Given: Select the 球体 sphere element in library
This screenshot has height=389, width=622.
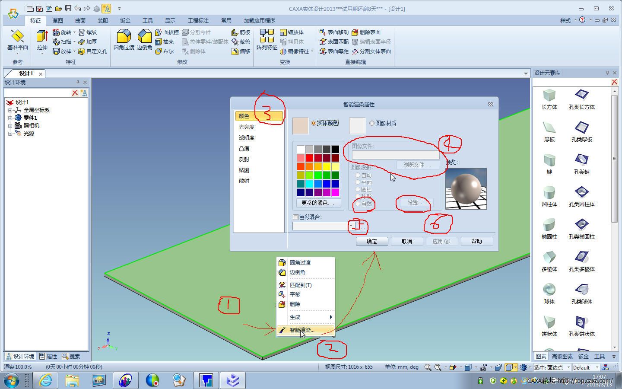Looking at the screenshot, I should pyautogui.click(x=549, y=293).
